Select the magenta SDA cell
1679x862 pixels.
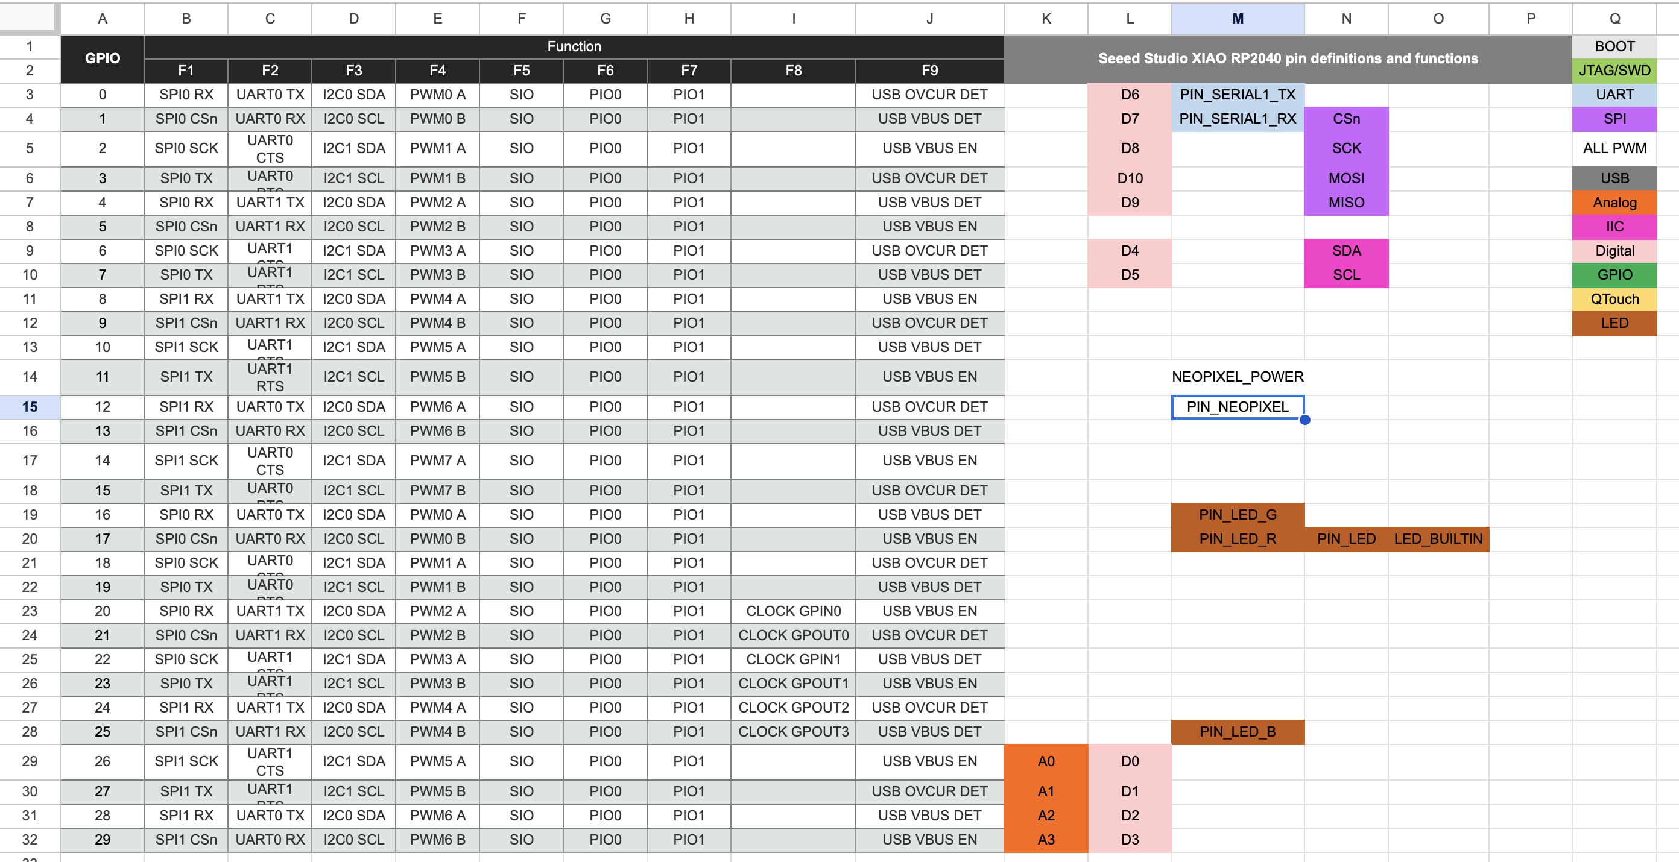[1346, 251]
